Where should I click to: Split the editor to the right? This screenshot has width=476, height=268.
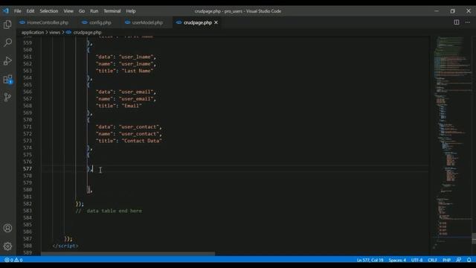[457, 22]
